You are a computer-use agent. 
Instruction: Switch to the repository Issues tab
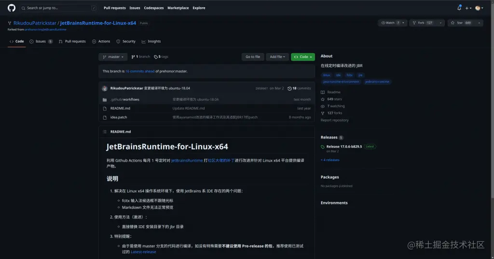[41, 41]
